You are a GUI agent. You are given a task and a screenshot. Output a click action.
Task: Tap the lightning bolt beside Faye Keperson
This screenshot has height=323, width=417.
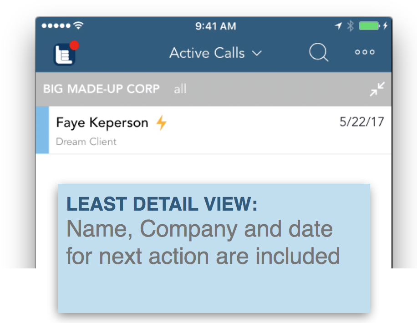point(161,123)
